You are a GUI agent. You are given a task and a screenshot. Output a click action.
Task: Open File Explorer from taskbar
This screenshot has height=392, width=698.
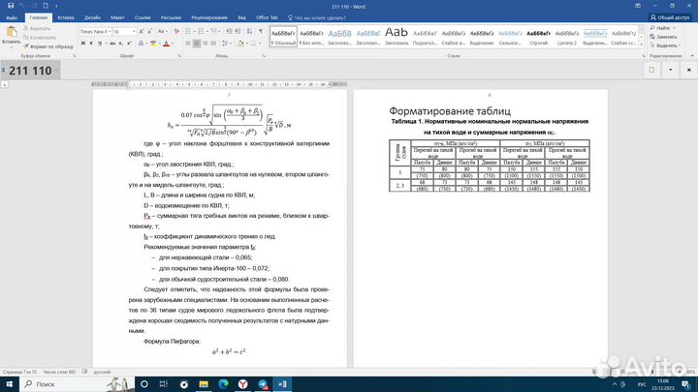(x=204, y=384)
